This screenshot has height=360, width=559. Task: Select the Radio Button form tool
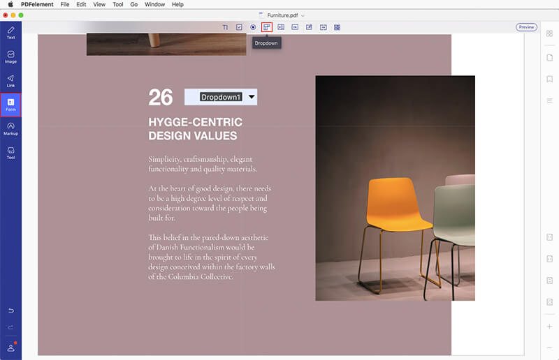click(x=253, y=27)
